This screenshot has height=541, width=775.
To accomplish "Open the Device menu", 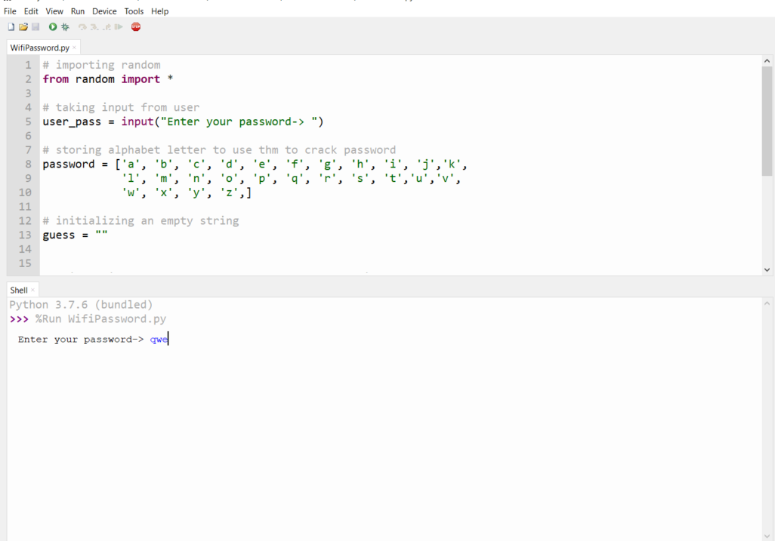I will pyautogui.click(x=104, y=11).
